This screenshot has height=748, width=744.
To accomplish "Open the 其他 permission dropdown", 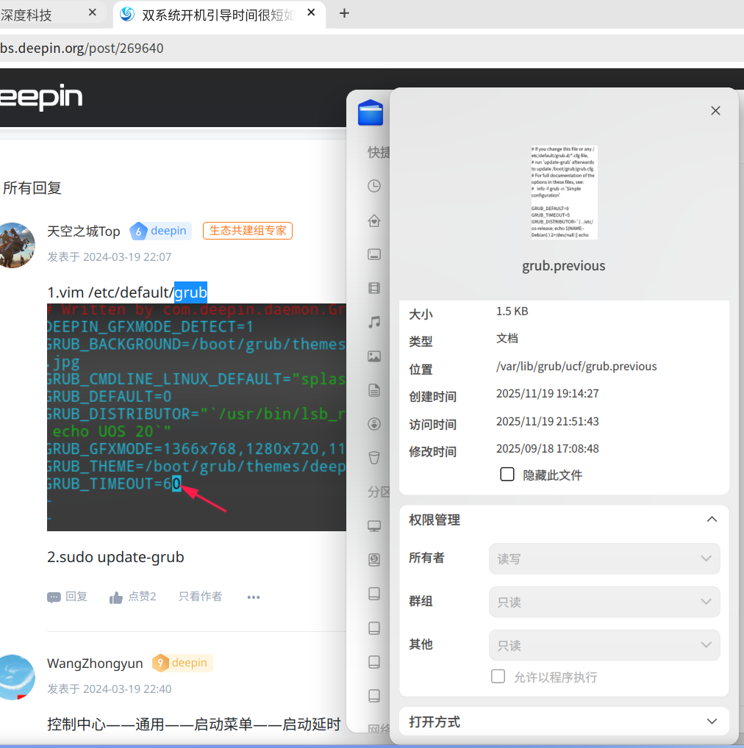I will pos(604,645).
